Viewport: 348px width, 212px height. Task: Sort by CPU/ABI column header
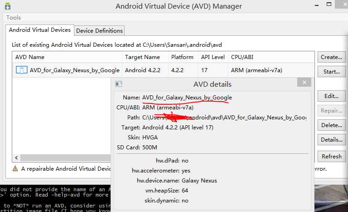[x=271, y=57]
